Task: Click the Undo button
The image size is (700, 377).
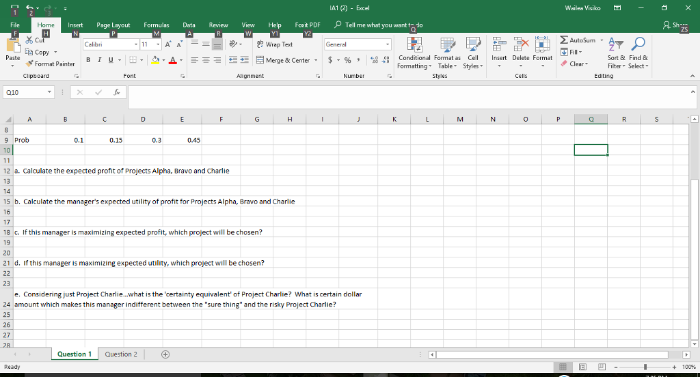Action: pyautogui.click(x=29, y=8)
